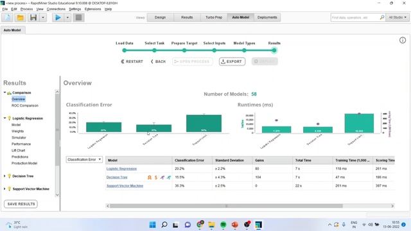Screen dimensions: 411x231
Task: Open the Connections menu
Action: tap(56, 9)
